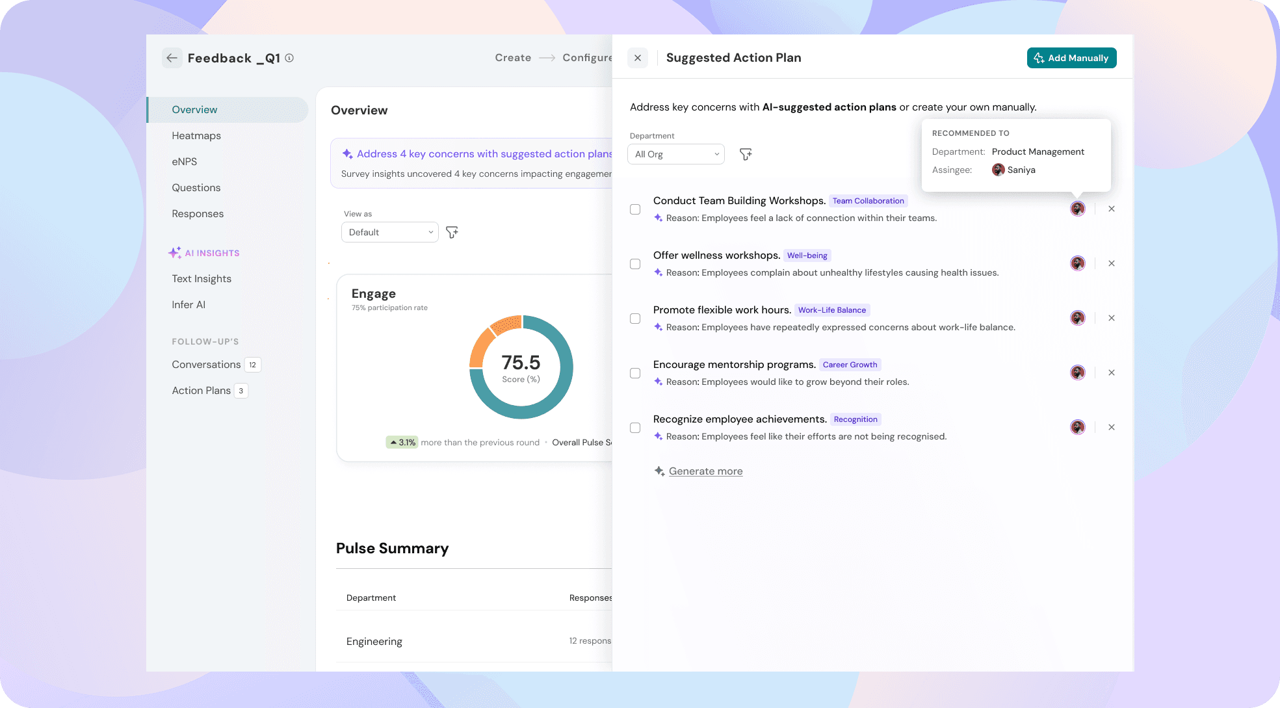
Task: Open Conversations in the sidebar
Action: click(206, 365)
